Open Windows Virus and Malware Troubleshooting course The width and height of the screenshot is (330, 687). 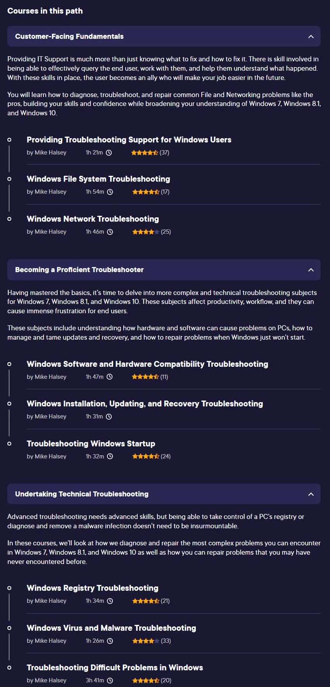point(111,628)
